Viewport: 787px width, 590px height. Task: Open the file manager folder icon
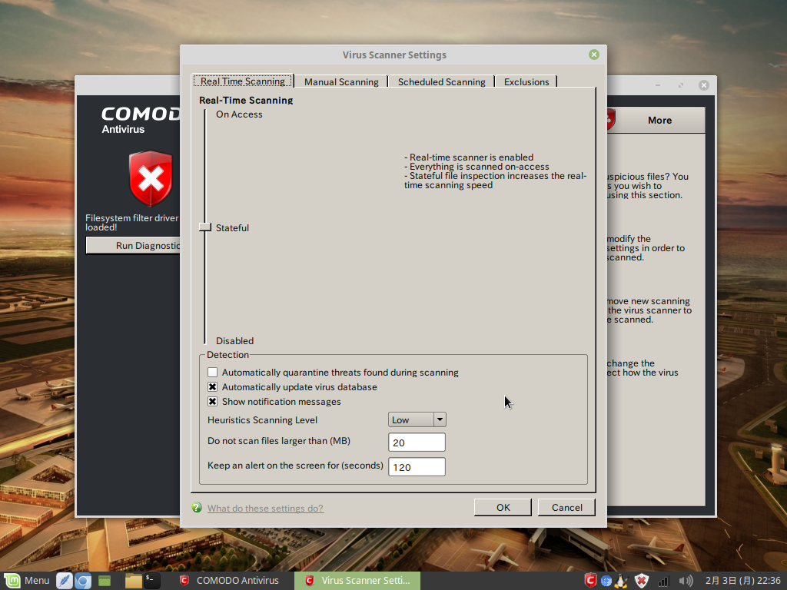(x=133, y=581)
